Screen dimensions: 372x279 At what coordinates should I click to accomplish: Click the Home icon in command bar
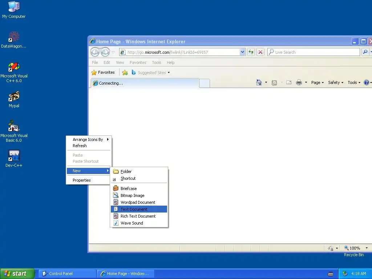[259, 82]
